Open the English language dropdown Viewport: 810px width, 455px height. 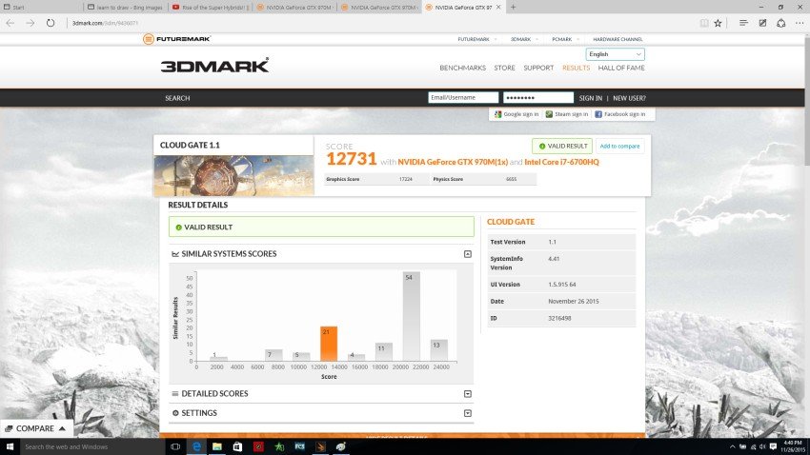pyautogui.click(x=615, y=54)
